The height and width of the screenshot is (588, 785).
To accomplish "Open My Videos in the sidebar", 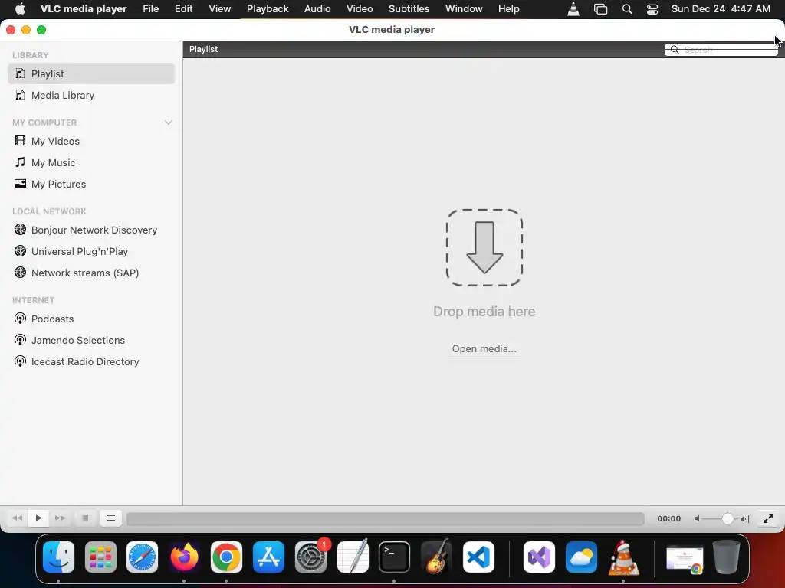I will (91, 141).
